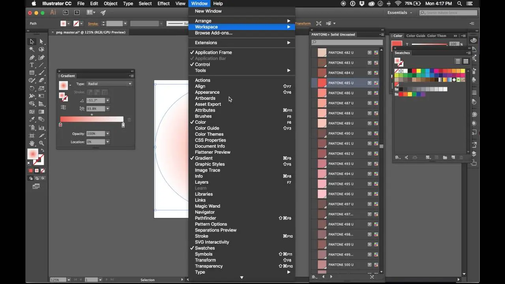Expand the gradient Opacity dropdown arrow
Viewport: 505px width, 284px height.
(107, 134)
